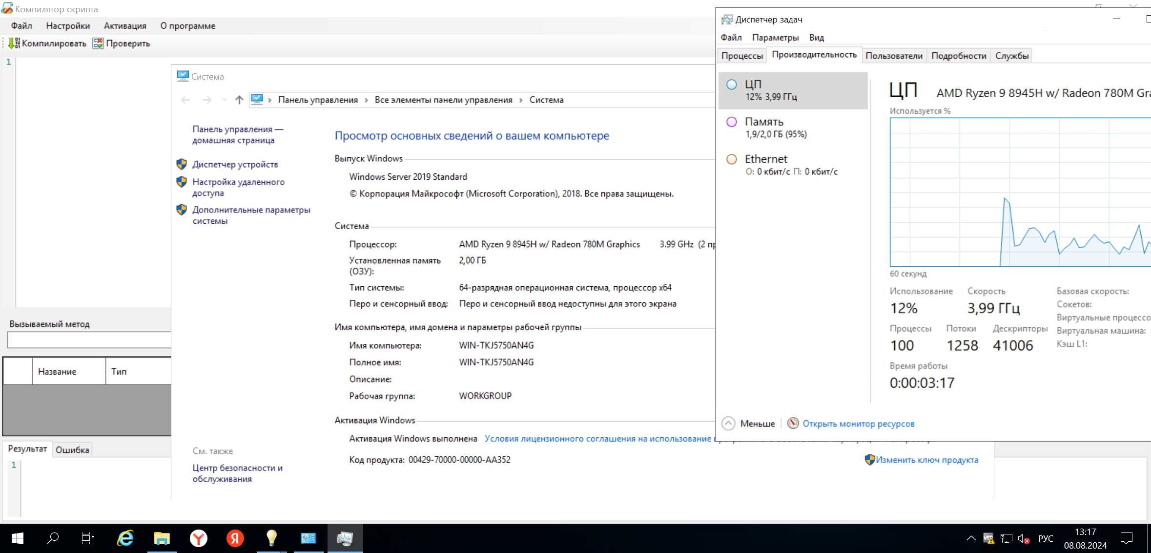Viewport: 1151px width, 553px height.
Task: Click the muted volume tray icon
Action: click(1024, 538)
